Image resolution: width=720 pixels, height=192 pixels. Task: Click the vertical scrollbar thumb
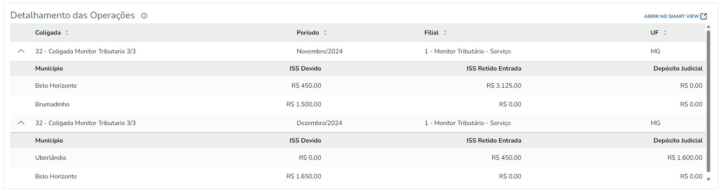point(708,101)
